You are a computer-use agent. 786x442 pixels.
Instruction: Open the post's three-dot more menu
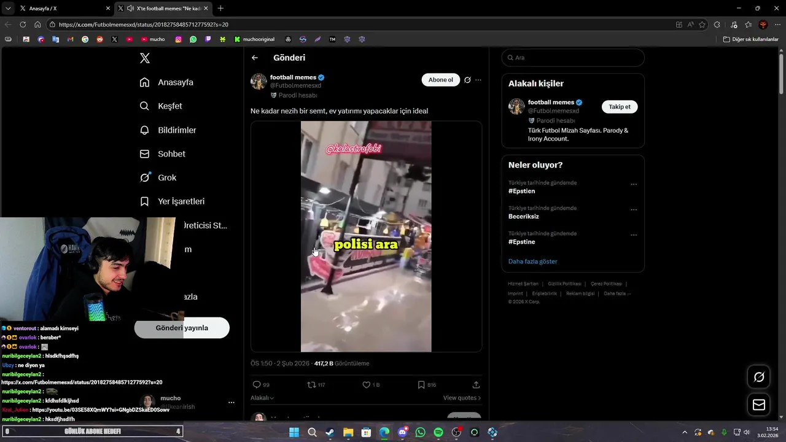point(478,80)
